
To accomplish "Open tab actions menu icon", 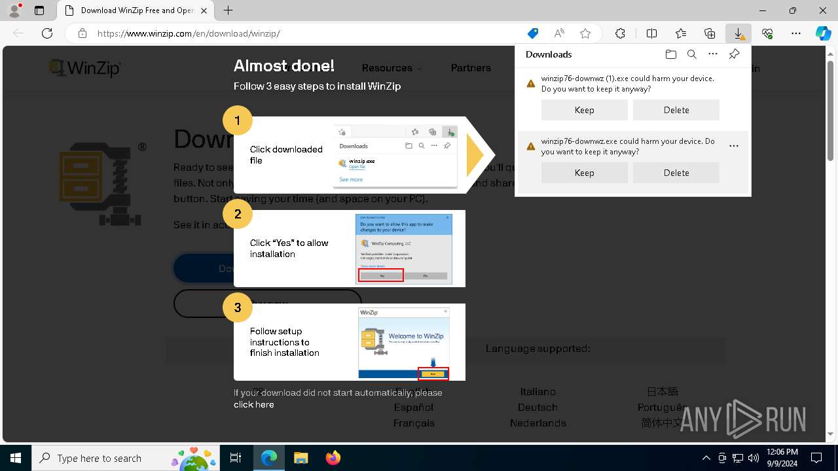I will coord(39,10).
